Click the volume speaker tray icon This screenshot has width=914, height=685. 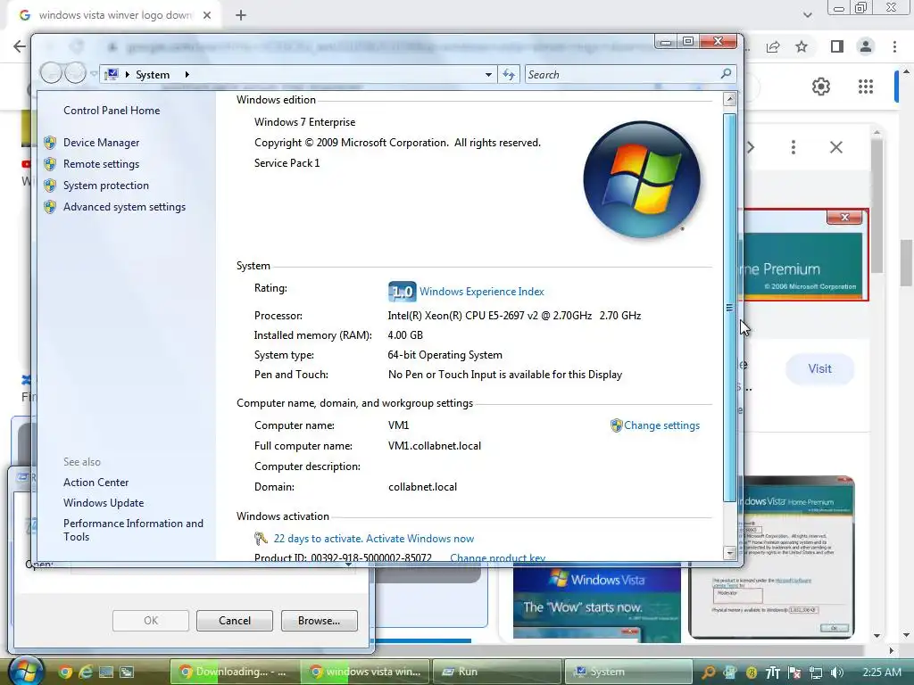coord(837,673)
